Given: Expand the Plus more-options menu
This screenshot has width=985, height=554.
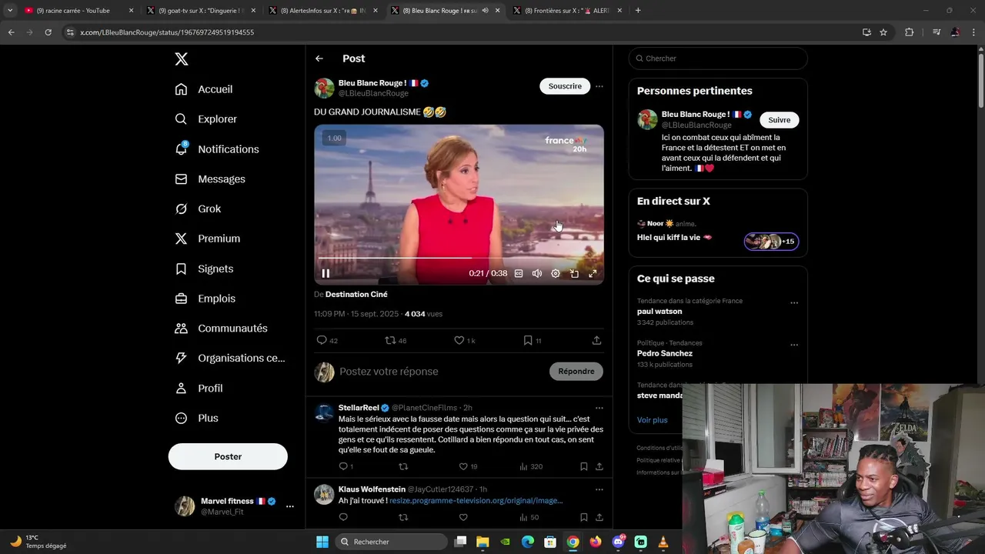Looking at the screenshot, I should pyautogui.click(x=197, y=418).
